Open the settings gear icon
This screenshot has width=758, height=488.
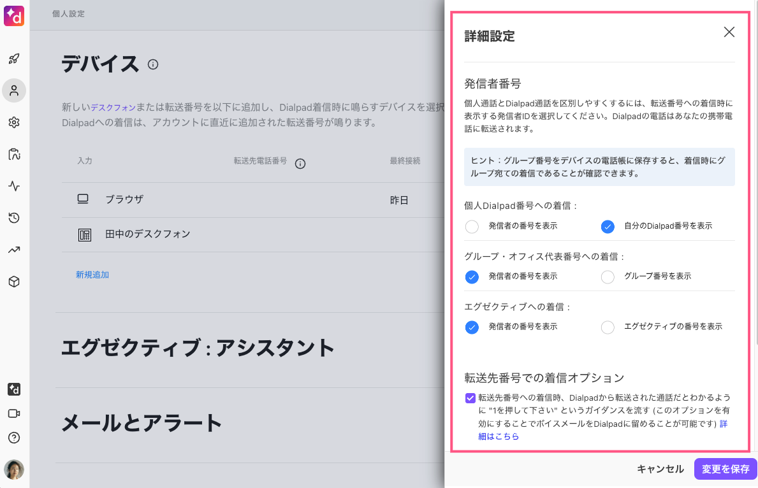click(x=14, y=122)
